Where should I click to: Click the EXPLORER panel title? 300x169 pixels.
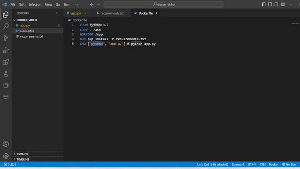click(23, 13)
